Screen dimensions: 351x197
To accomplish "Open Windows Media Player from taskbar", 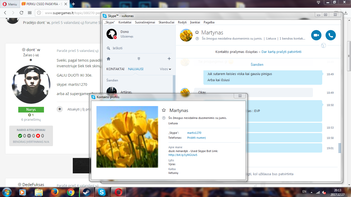I will (x=23, y=192).
